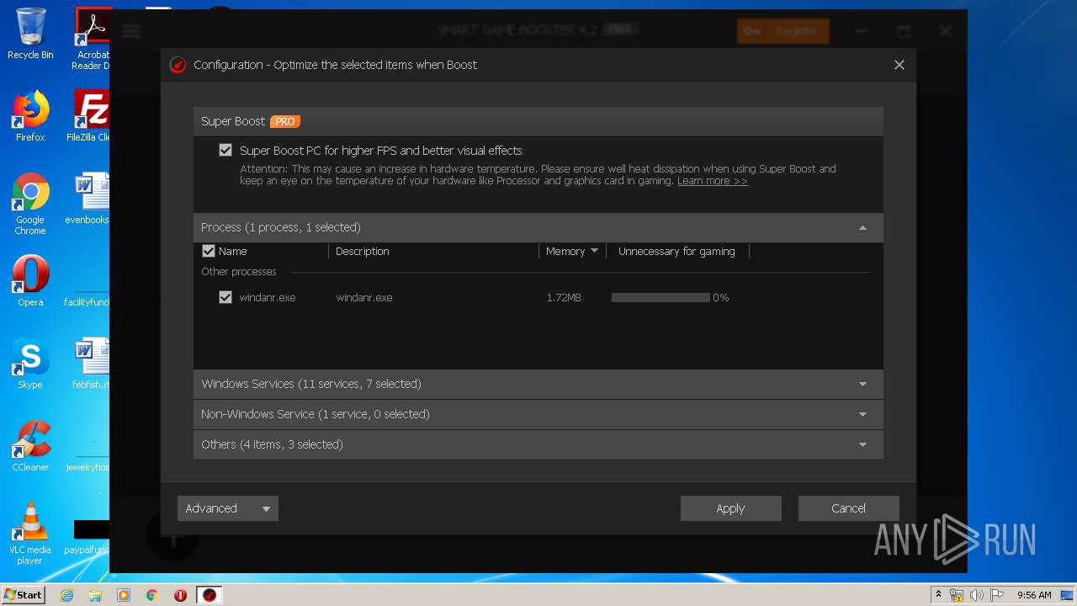Select the windanr.exe description text
Image resolution: width=1077 pixels, height=606 pixels.
(x=364, y=297)
